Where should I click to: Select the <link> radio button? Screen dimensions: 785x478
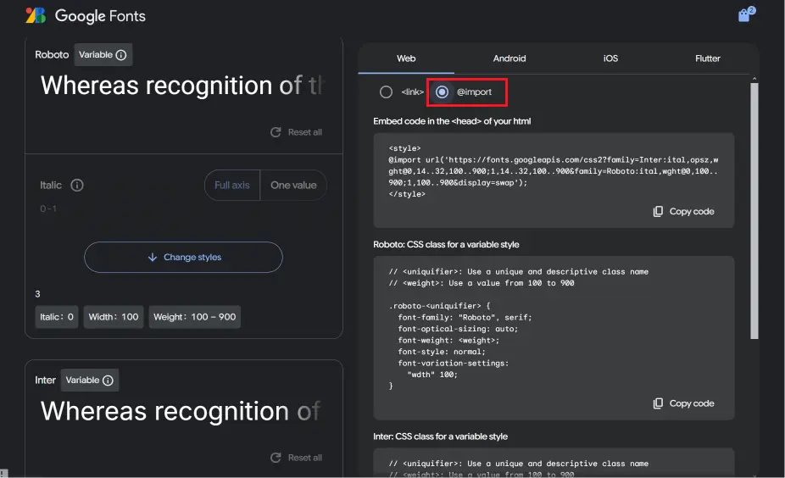[x=387, y=92]
